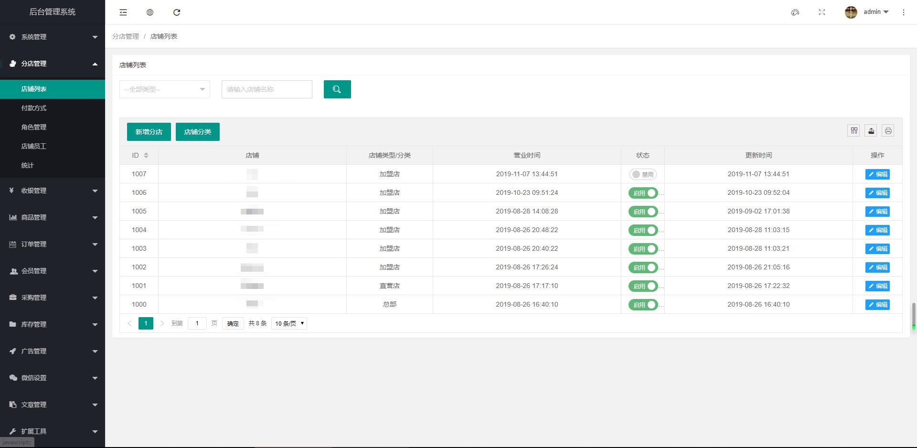
Task: Edit store 1000 with 编辑 button
Action: click(x=877, y=305)
